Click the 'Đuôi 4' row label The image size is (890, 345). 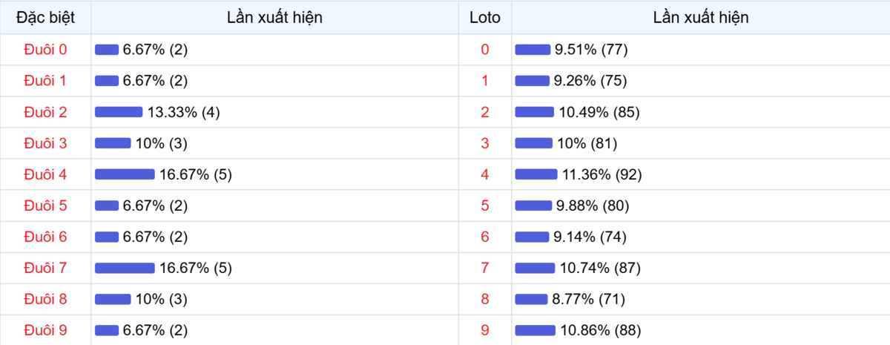pyautogui.click(x=45, y=174)
